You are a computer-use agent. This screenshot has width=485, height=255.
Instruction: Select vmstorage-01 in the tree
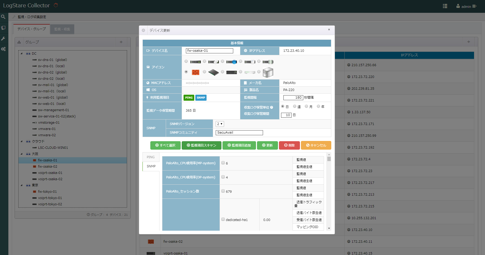pos(49,123)
